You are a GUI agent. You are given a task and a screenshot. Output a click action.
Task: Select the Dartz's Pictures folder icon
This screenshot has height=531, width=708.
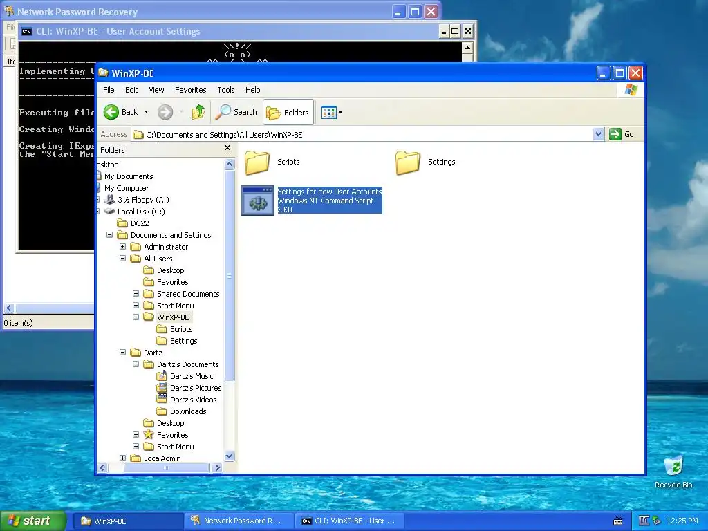[x=162, y=387]
